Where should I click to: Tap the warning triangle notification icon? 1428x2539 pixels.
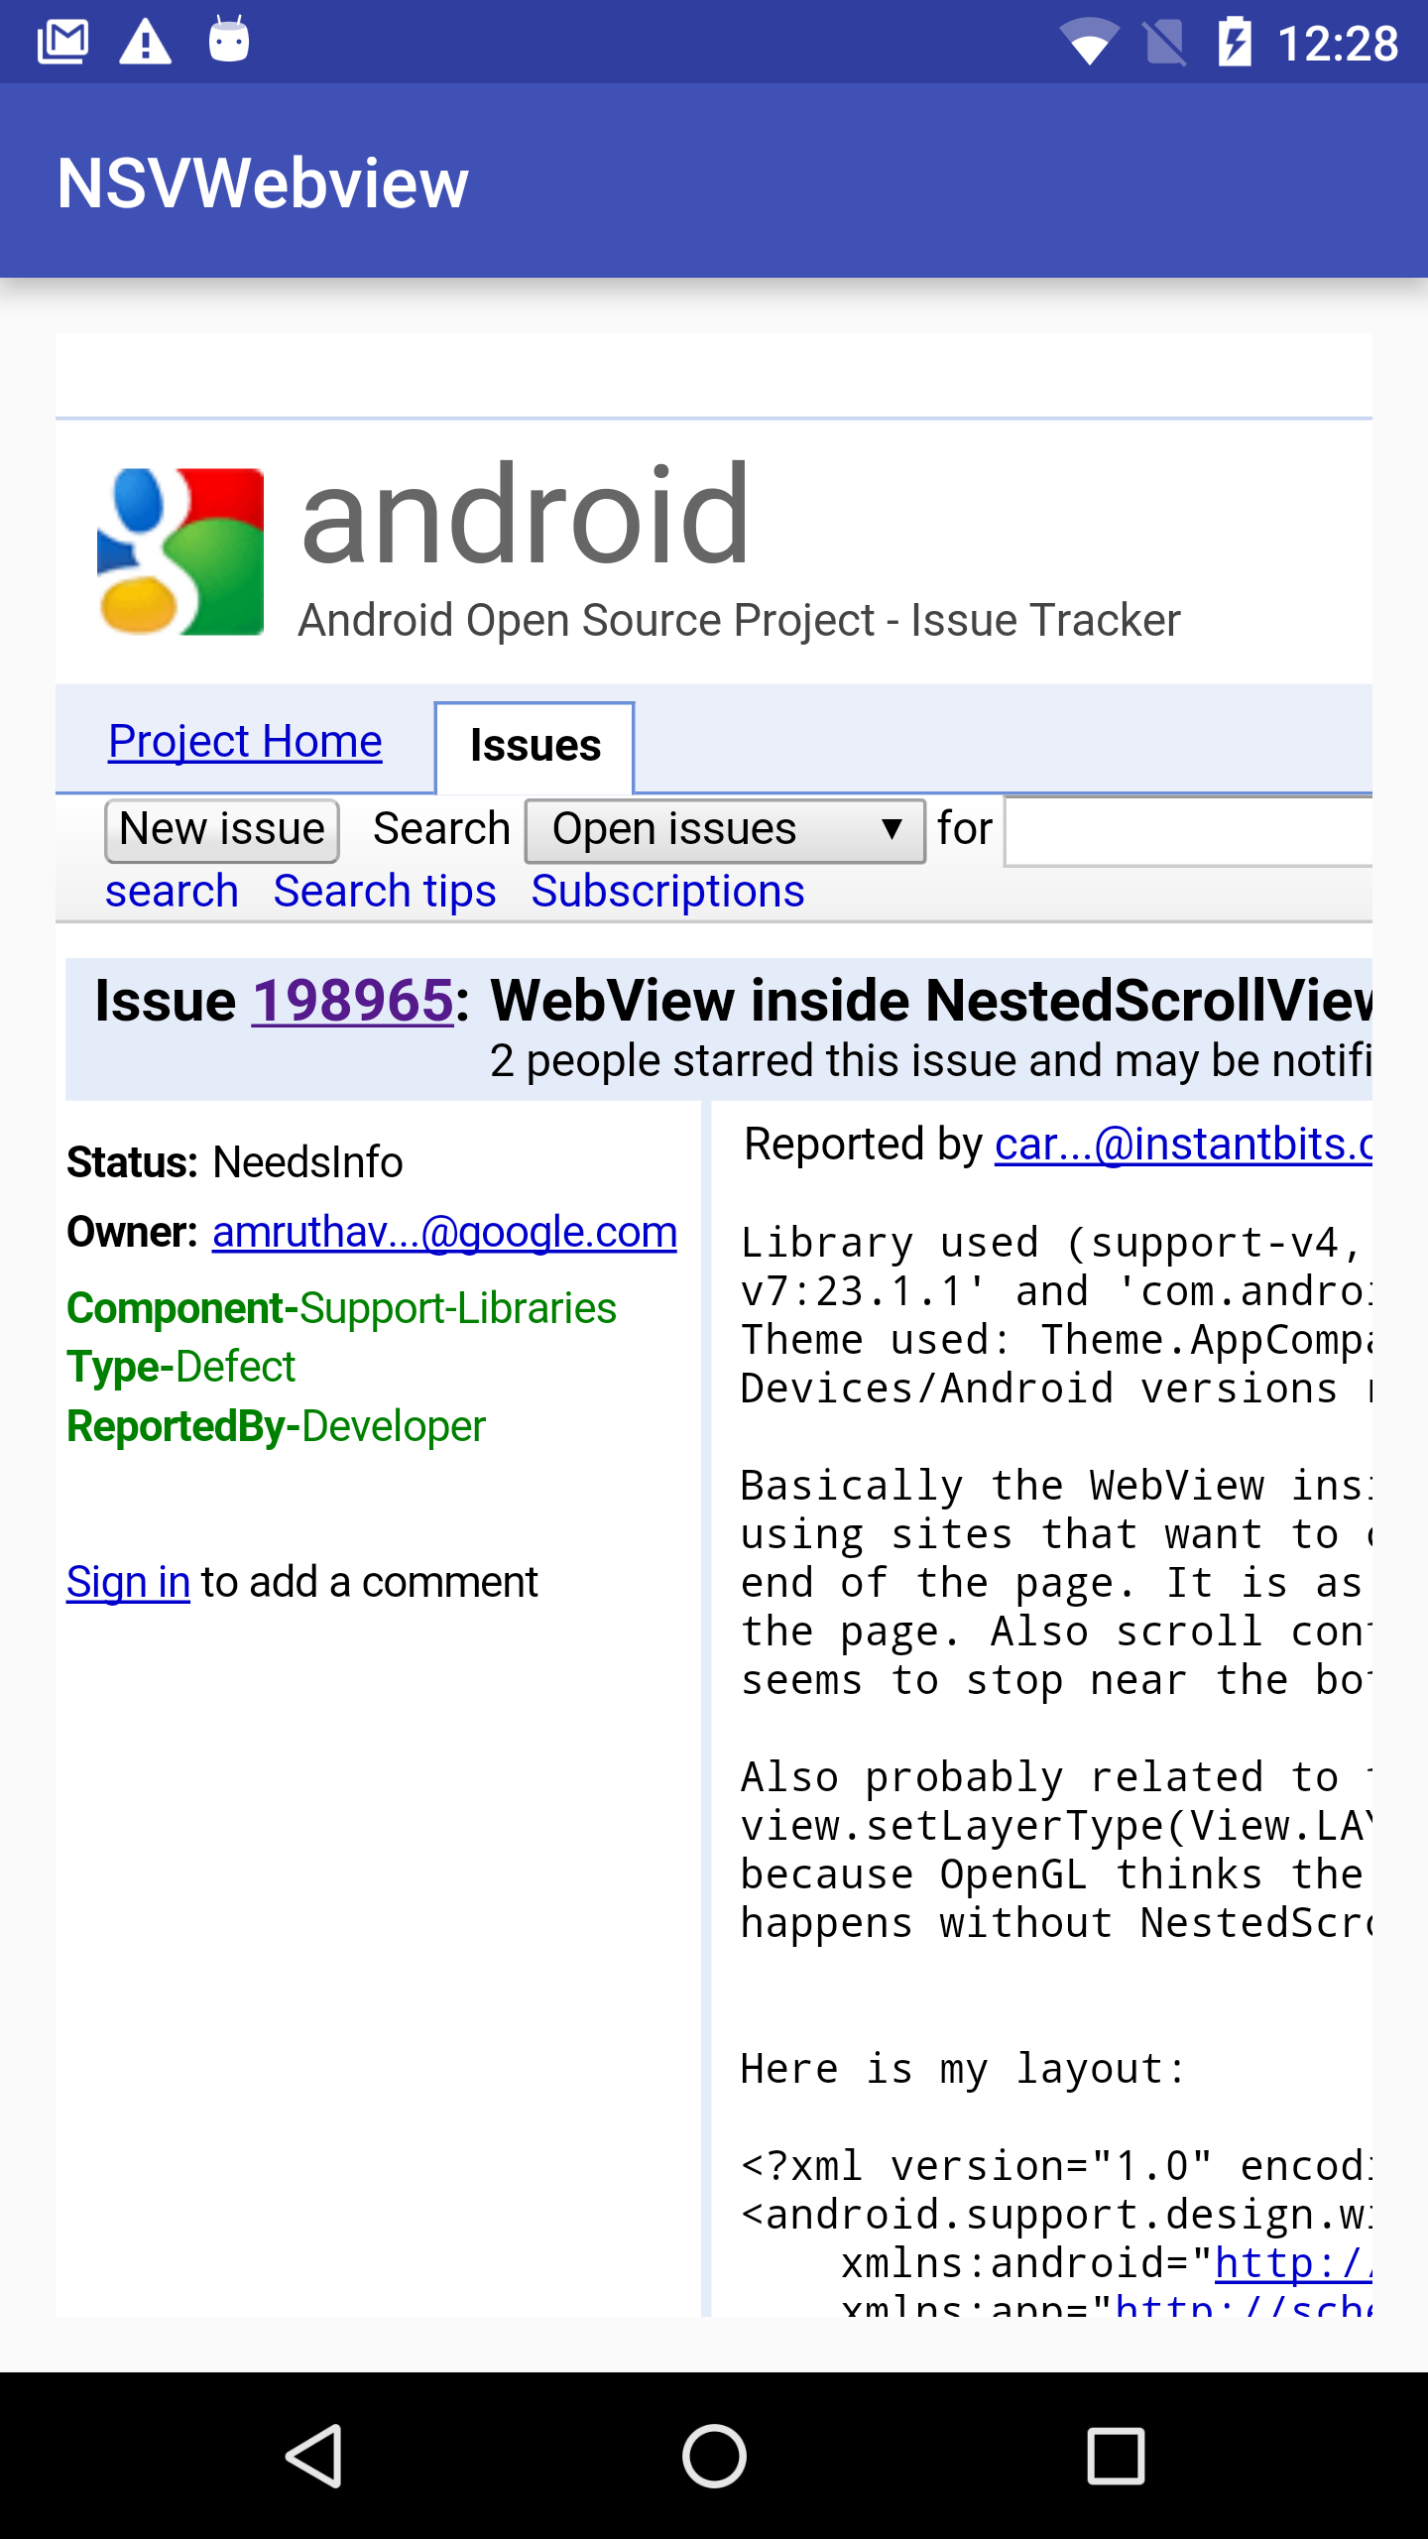(x=145, y=42)
